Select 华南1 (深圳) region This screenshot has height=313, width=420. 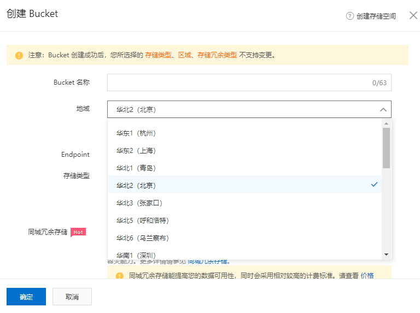[x=244, y=255]
